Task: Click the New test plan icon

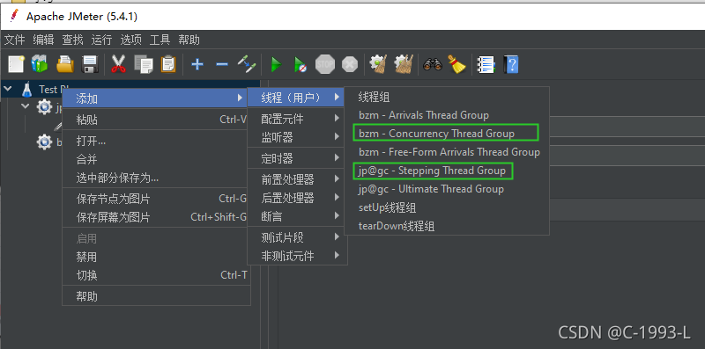Action: click(16, 64)
